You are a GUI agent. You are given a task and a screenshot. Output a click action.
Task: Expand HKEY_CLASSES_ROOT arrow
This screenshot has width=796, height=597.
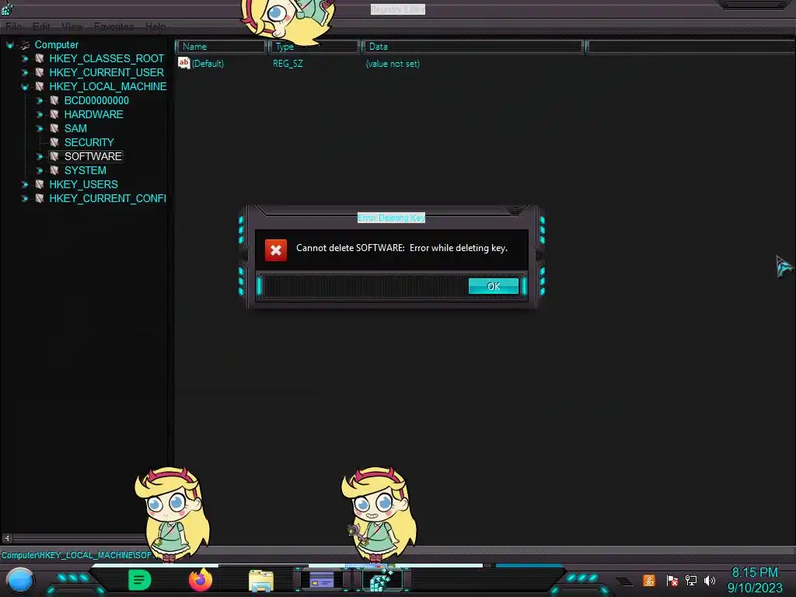tap(24, 59)
